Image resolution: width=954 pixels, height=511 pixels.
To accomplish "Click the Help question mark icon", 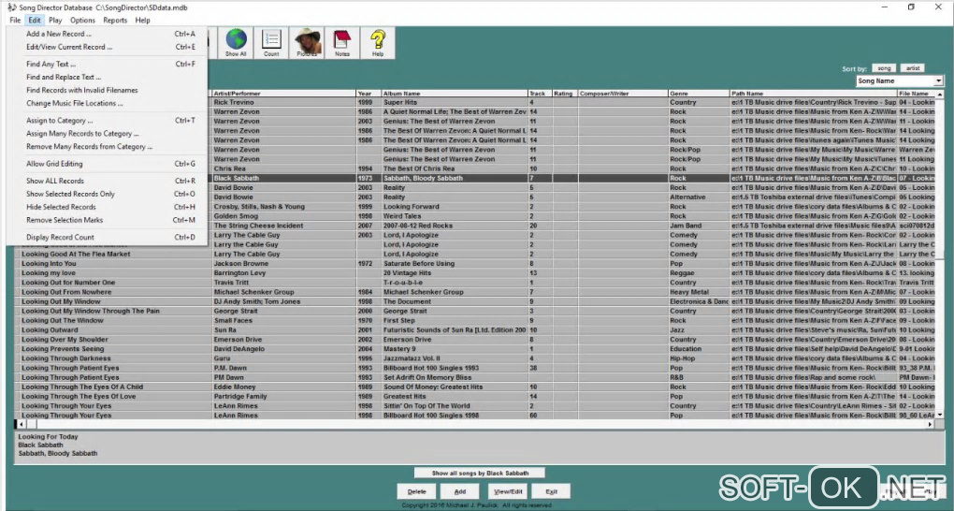I will tap(378, 43).
